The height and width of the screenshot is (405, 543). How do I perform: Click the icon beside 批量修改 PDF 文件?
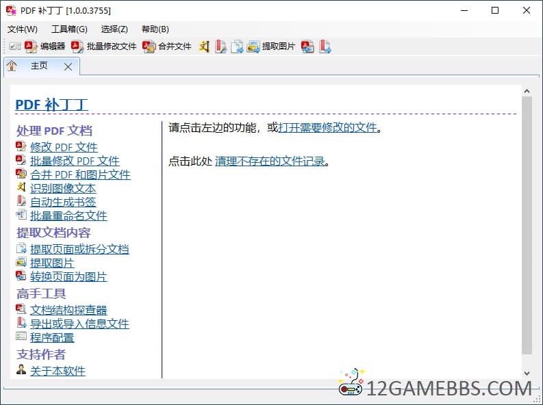[21, 160]
